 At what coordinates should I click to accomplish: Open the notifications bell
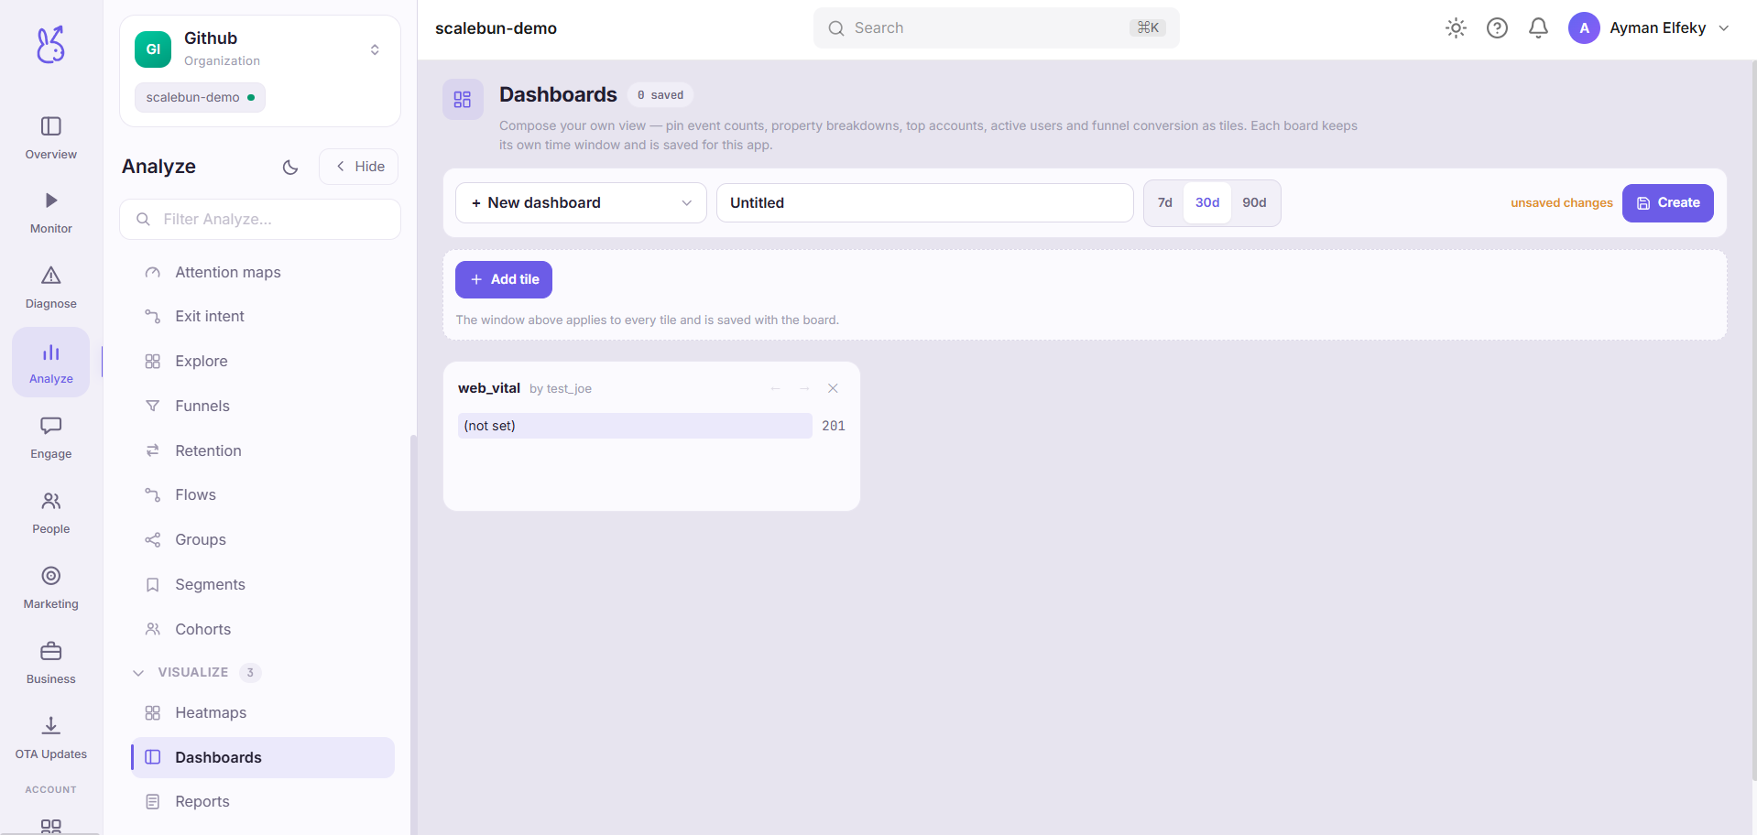[1538, 28]
